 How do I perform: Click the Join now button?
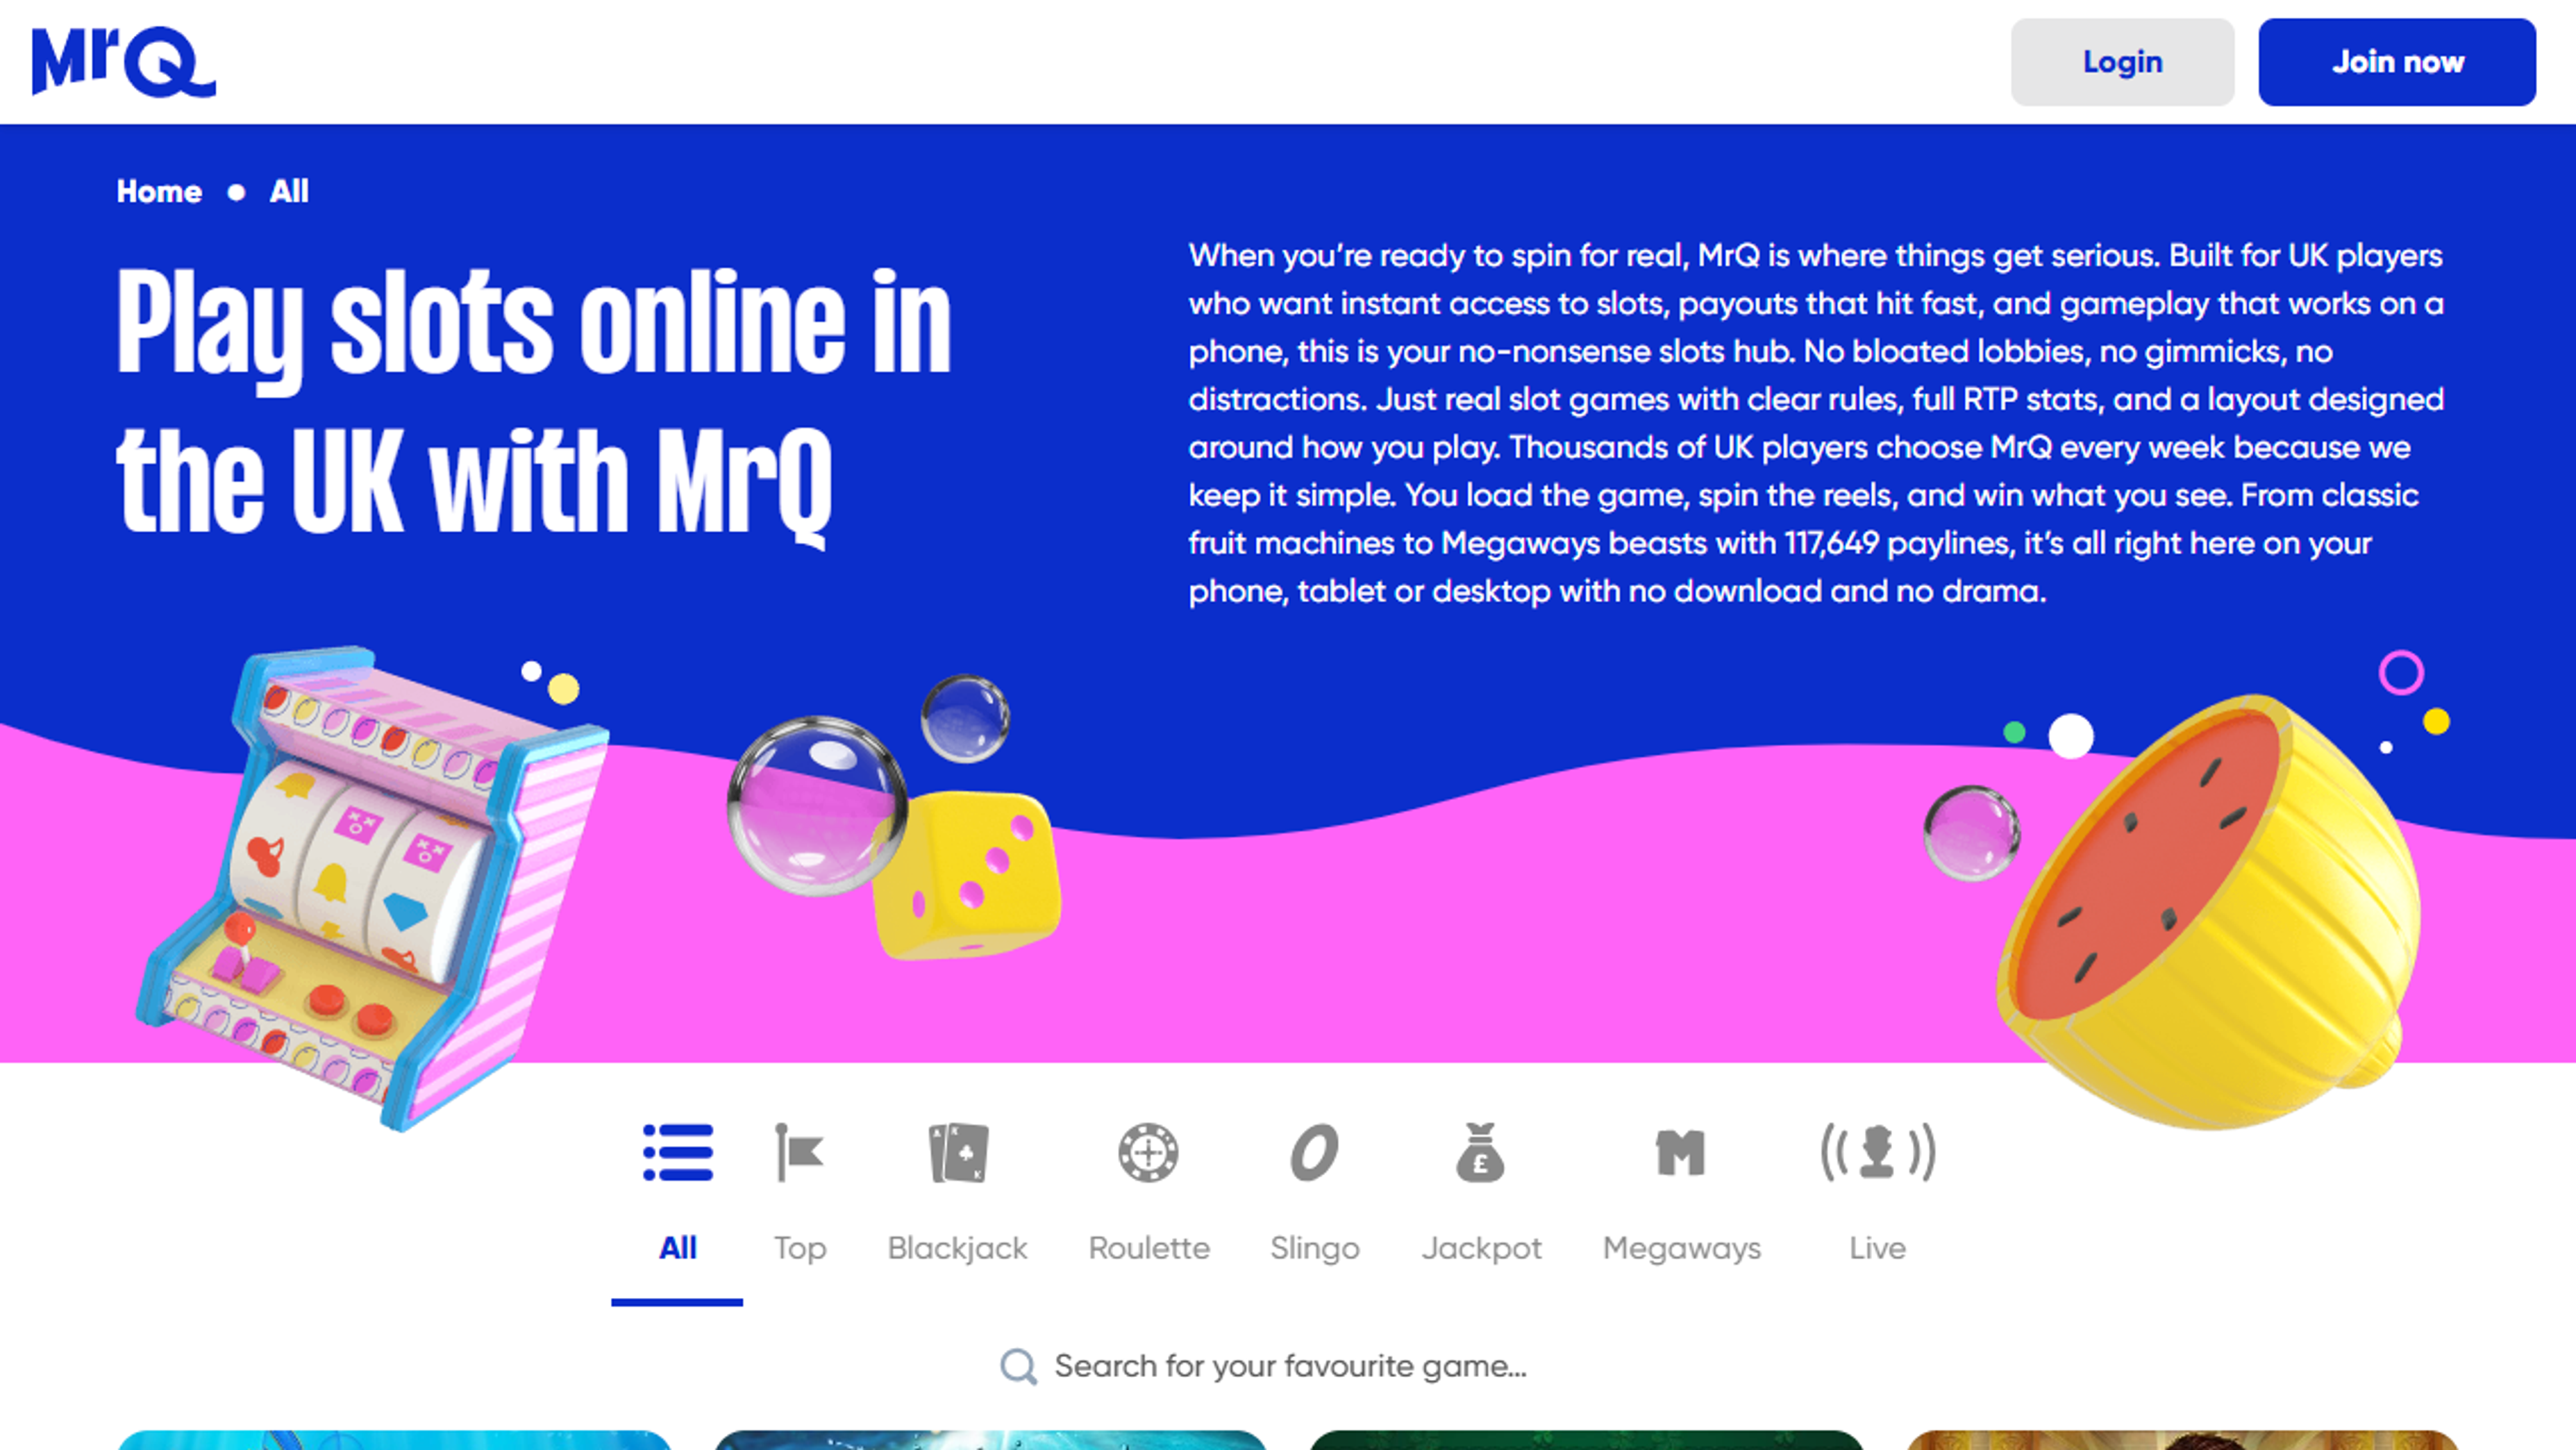pos(2397,62)
